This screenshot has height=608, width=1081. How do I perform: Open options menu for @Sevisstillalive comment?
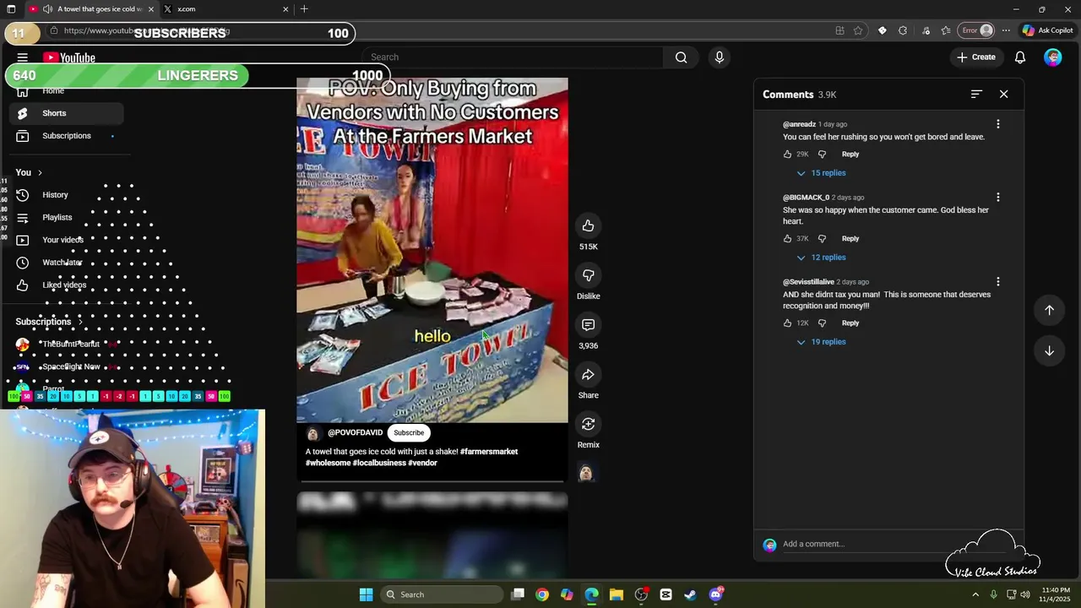pos(997,282)
